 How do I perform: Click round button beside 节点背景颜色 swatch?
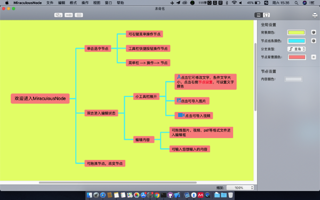(314, 57)
